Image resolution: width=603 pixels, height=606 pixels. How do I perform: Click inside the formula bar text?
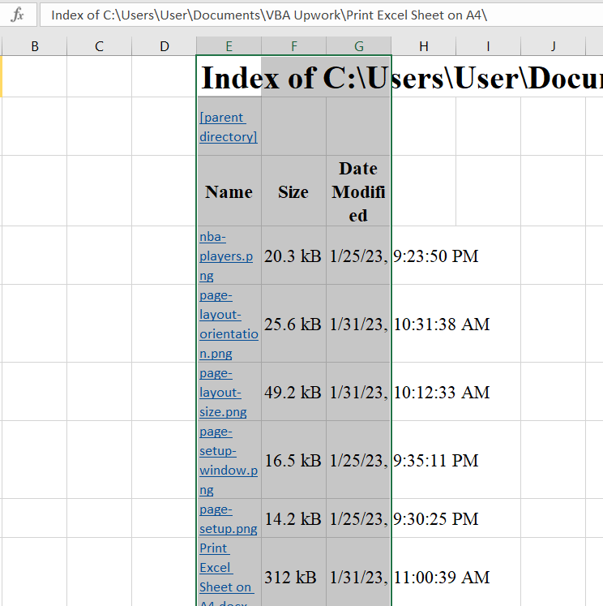pyautogui.click(x=269, y=15)
